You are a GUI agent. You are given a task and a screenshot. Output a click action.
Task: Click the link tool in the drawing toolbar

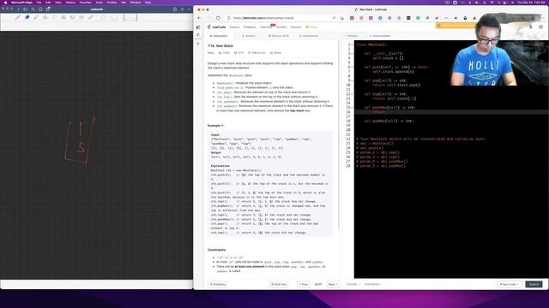[x=91, y=17]
